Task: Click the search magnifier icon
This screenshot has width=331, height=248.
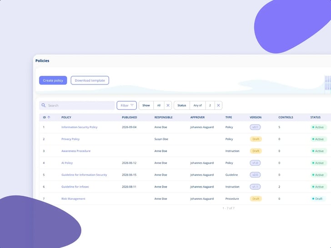Action: coord(44,105)
